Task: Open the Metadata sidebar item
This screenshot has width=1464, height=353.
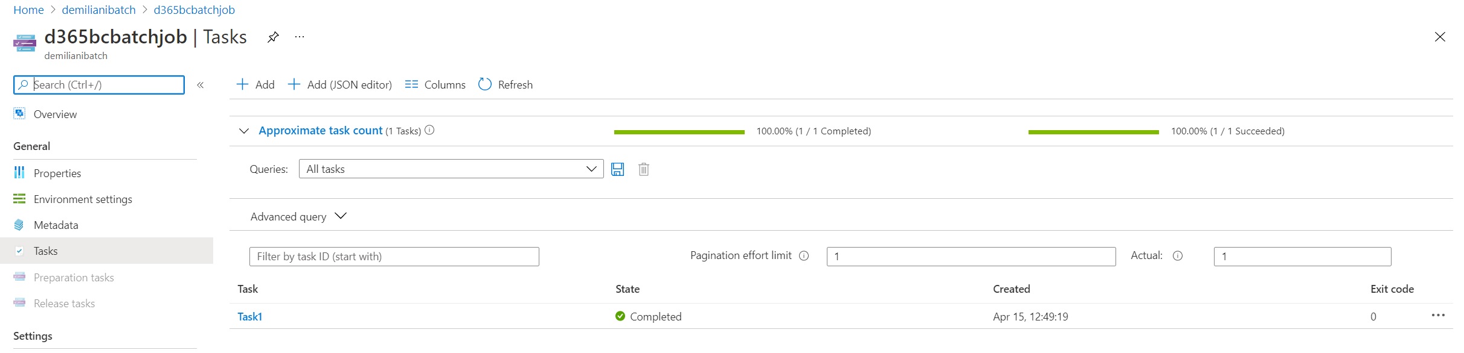Action: click(56, 225)
